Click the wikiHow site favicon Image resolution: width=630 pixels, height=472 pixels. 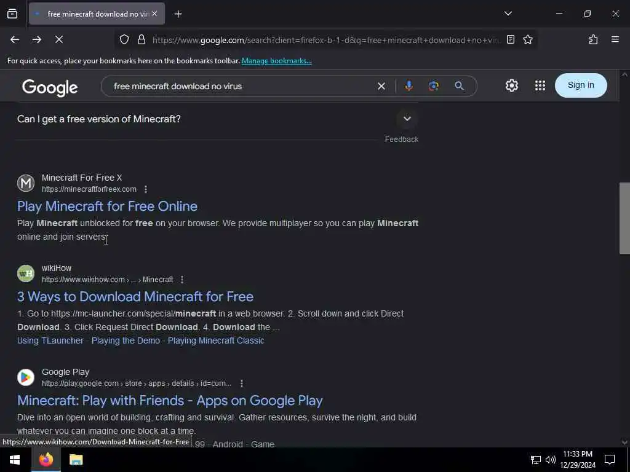pos(26,273)
